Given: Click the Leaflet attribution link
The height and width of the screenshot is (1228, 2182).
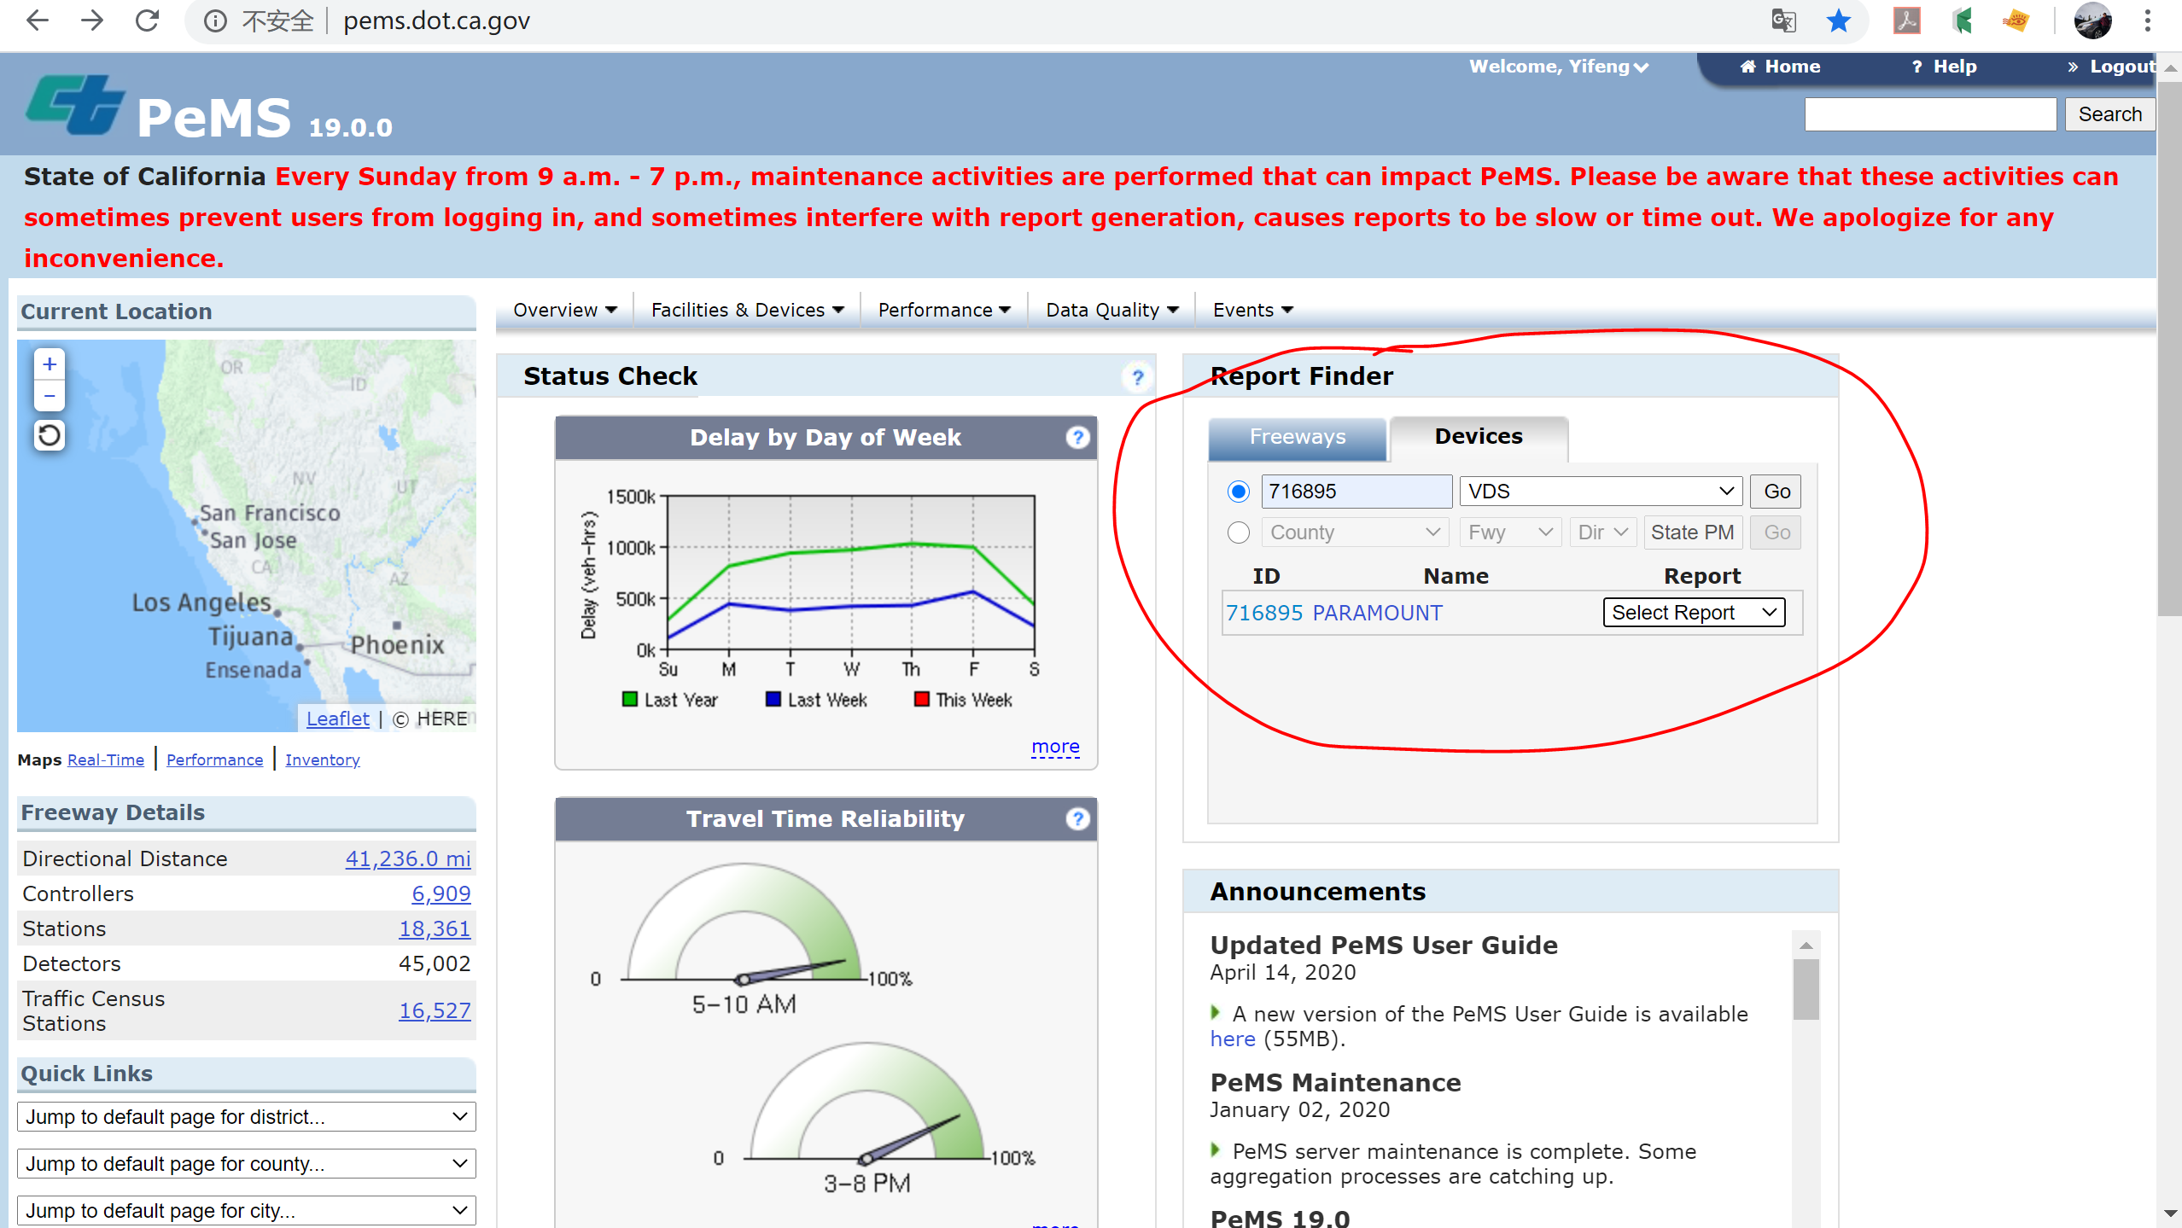Looking at the screenshot, I should (338, 719).
